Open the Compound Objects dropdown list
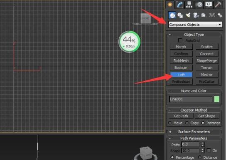This screenshot has width=226, height=160. pos(195,24)
